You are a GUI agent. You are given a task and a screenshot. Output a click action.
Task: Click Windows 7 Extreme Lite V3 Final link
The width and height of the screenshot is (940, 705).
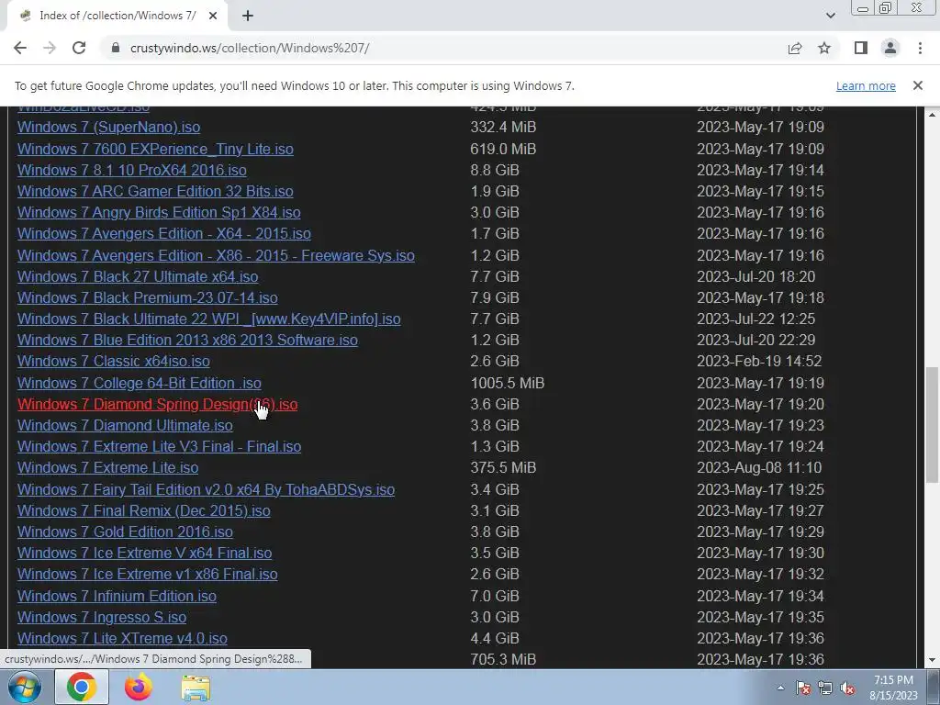(159, 447)
